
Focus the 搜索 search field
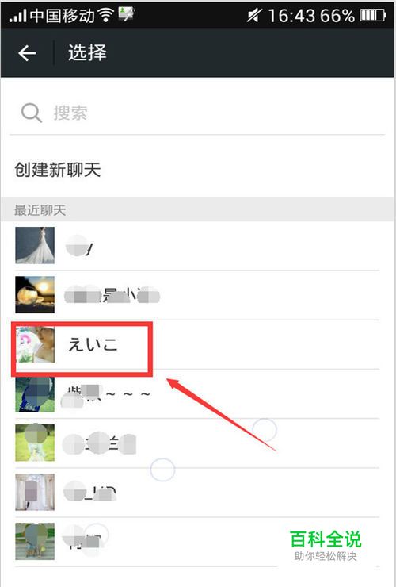(x=197, y=113)
